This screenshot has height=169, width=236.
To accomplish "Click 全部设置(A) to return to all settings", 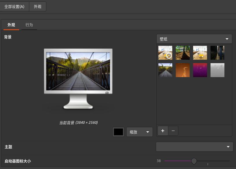I will click(x=14, y=6).
